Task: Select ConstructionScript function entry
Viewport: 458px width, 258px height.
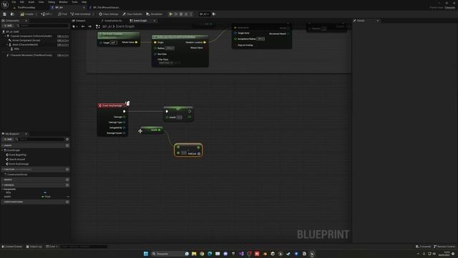Action: point(17,174)
